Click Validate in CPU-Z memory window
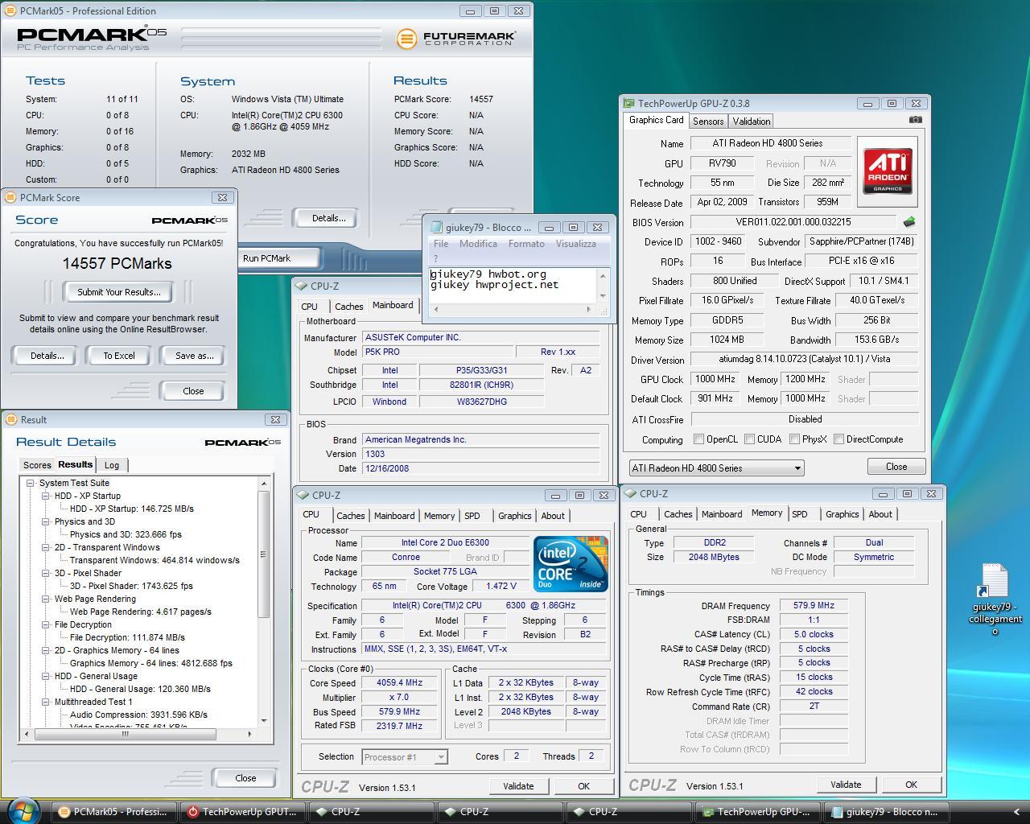This screenshot has width=1030, height=824. [x=845, y=785]
